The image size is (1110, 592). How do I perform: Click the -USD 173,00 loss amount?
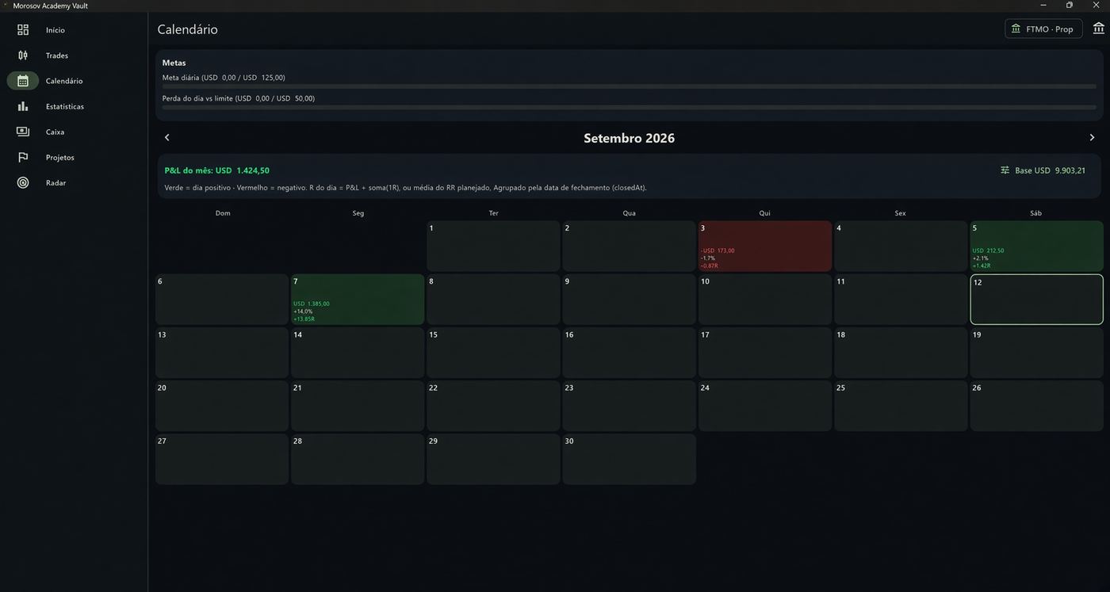coord(718,250)
